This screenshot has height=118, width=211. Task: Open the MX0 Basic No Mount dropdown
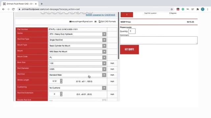[x=77, y=52]
